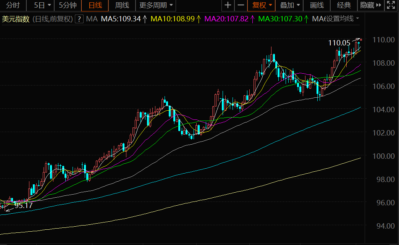
Task: Click the 100.00 price axis label
Action: pyautogui.click(x=383, y=156)
